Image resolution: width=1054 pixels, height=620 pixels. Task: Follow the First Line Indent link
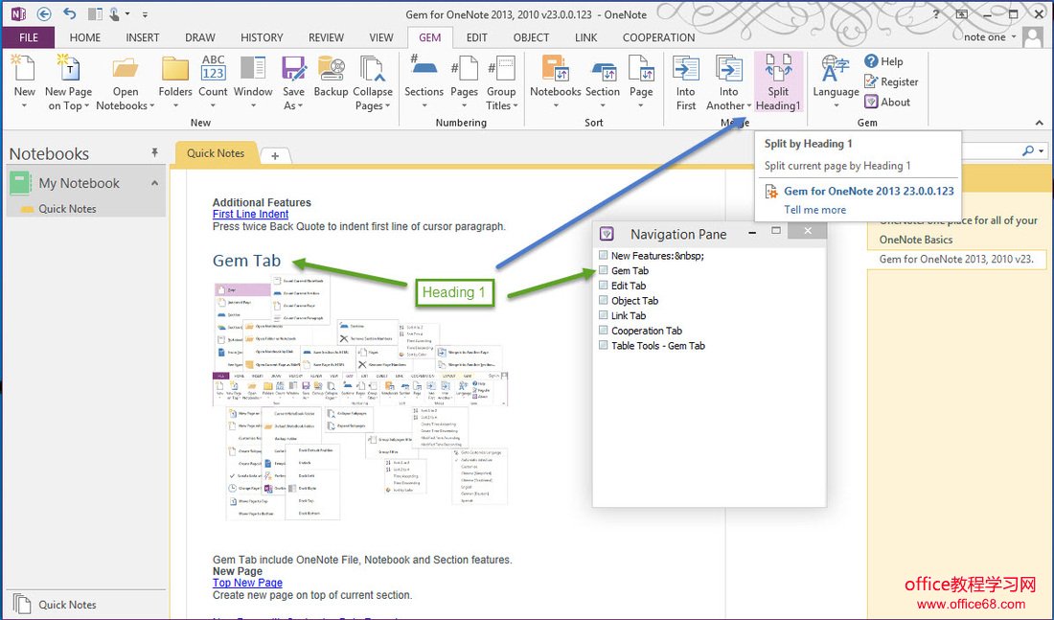click(x=250, y=215)
